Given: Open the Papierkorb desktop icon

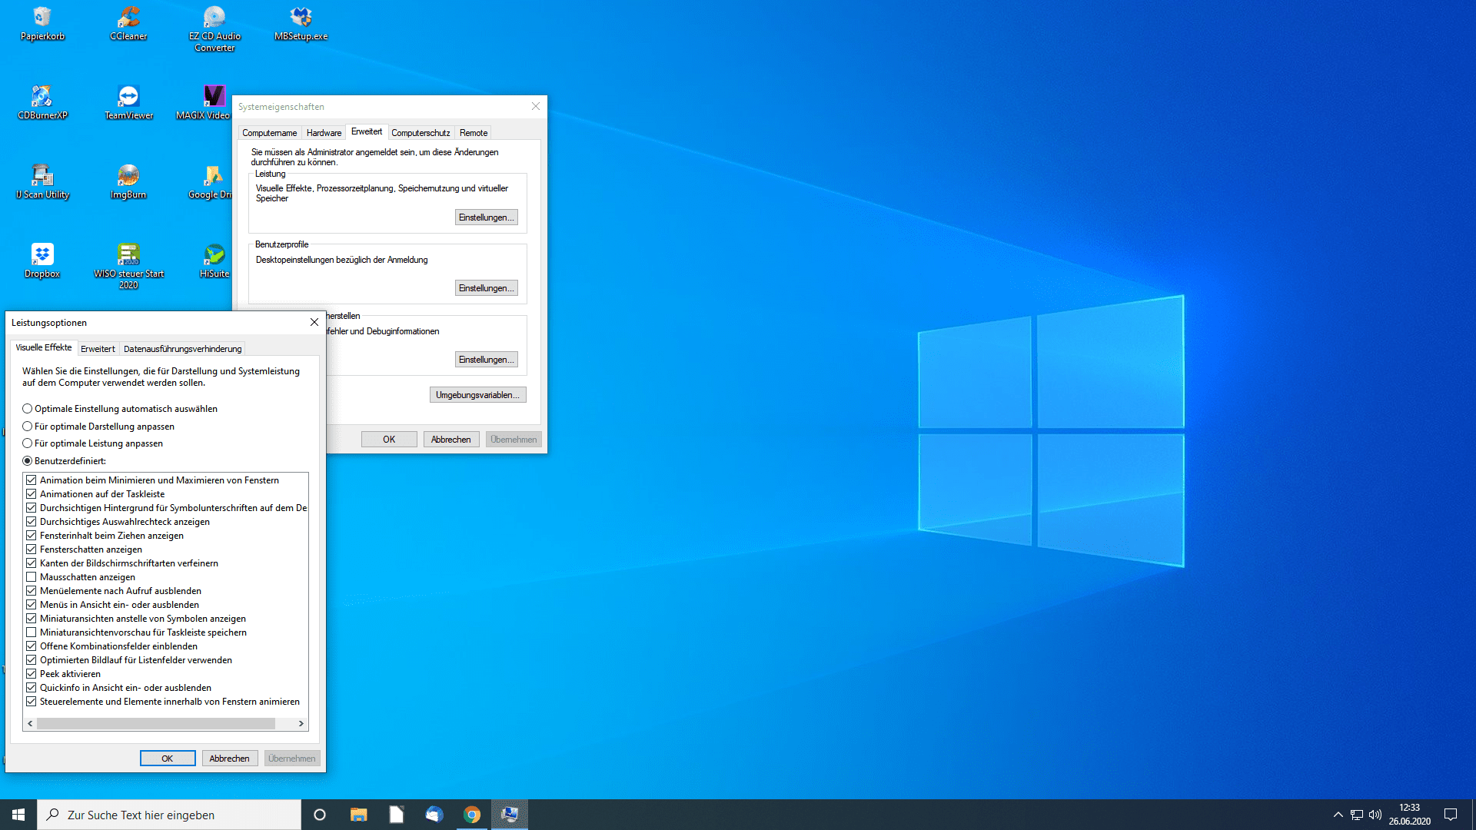Looking at the screenshot, I should (42, 23).
